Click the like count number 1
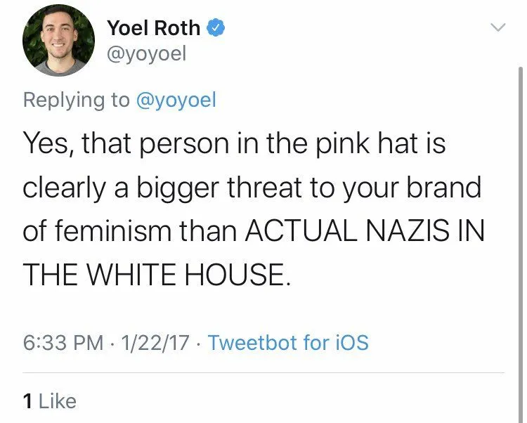The width and height of the screenshot is (527, 423). pos(28,401)
